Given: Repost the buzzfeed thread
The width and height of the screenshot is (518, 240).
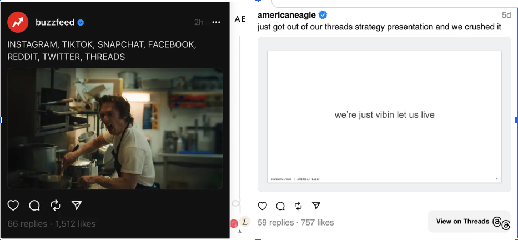Looking at the screenshot, I should coord(56,206).
